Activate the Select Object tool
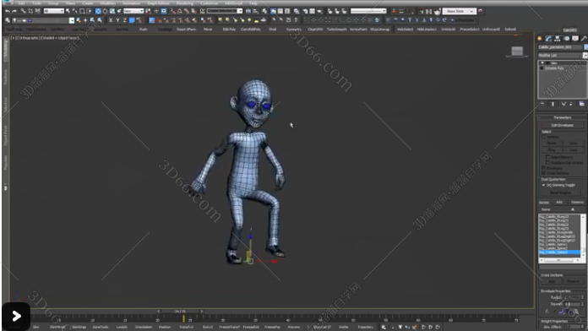 (68, 11)
